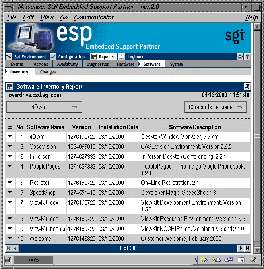Screen dimensions: 264x269
Task: Switch to the System tab
Action: [177, 64]
